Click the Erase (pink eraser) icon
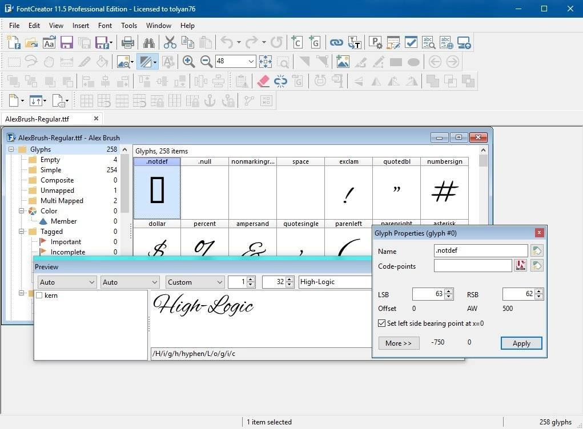Viewport: 583px width, 429px height. pos(263,81)
